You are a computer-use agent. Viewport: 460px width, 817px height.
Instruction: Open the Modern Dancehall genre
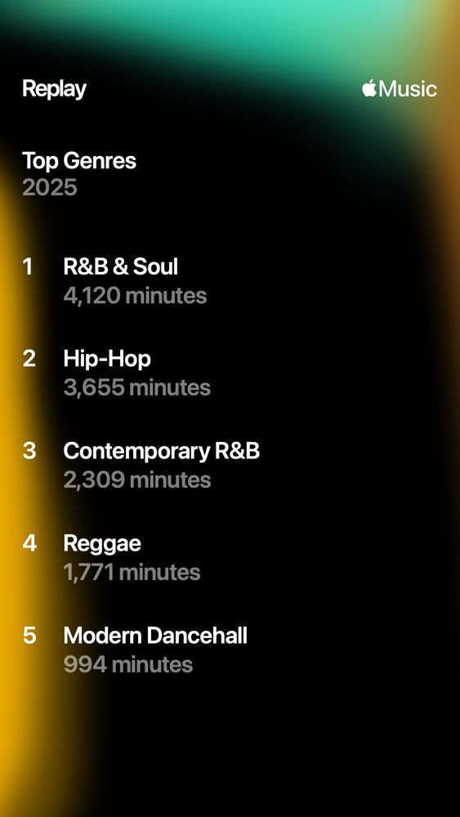click(155, 636)
